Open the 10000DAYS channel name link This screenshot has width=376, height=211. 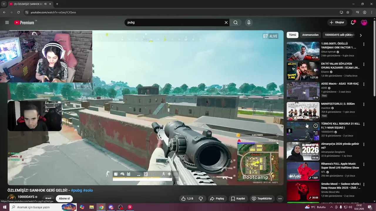point(26,197)
